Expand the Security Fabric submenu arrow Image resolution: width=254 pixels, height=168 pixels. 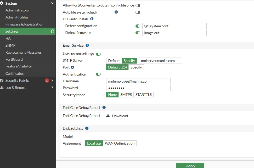coord(52,80)
